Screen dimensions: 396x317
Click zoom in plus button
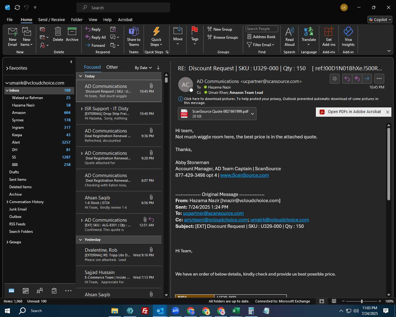tap(380, 301)
